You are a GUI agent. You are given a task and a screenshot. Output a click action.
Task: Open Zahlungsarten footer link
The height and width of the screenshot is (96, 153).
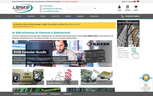click(55, 94)
